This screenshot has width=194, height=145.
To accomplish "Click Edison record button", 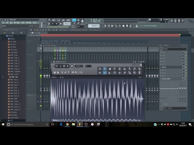I will [72, 66].
